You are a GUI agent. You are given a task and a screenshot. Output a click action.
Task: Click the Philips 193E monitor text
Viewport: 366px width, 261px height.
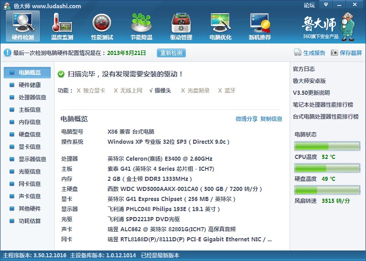pyautogui.click(x=164, y=209)
